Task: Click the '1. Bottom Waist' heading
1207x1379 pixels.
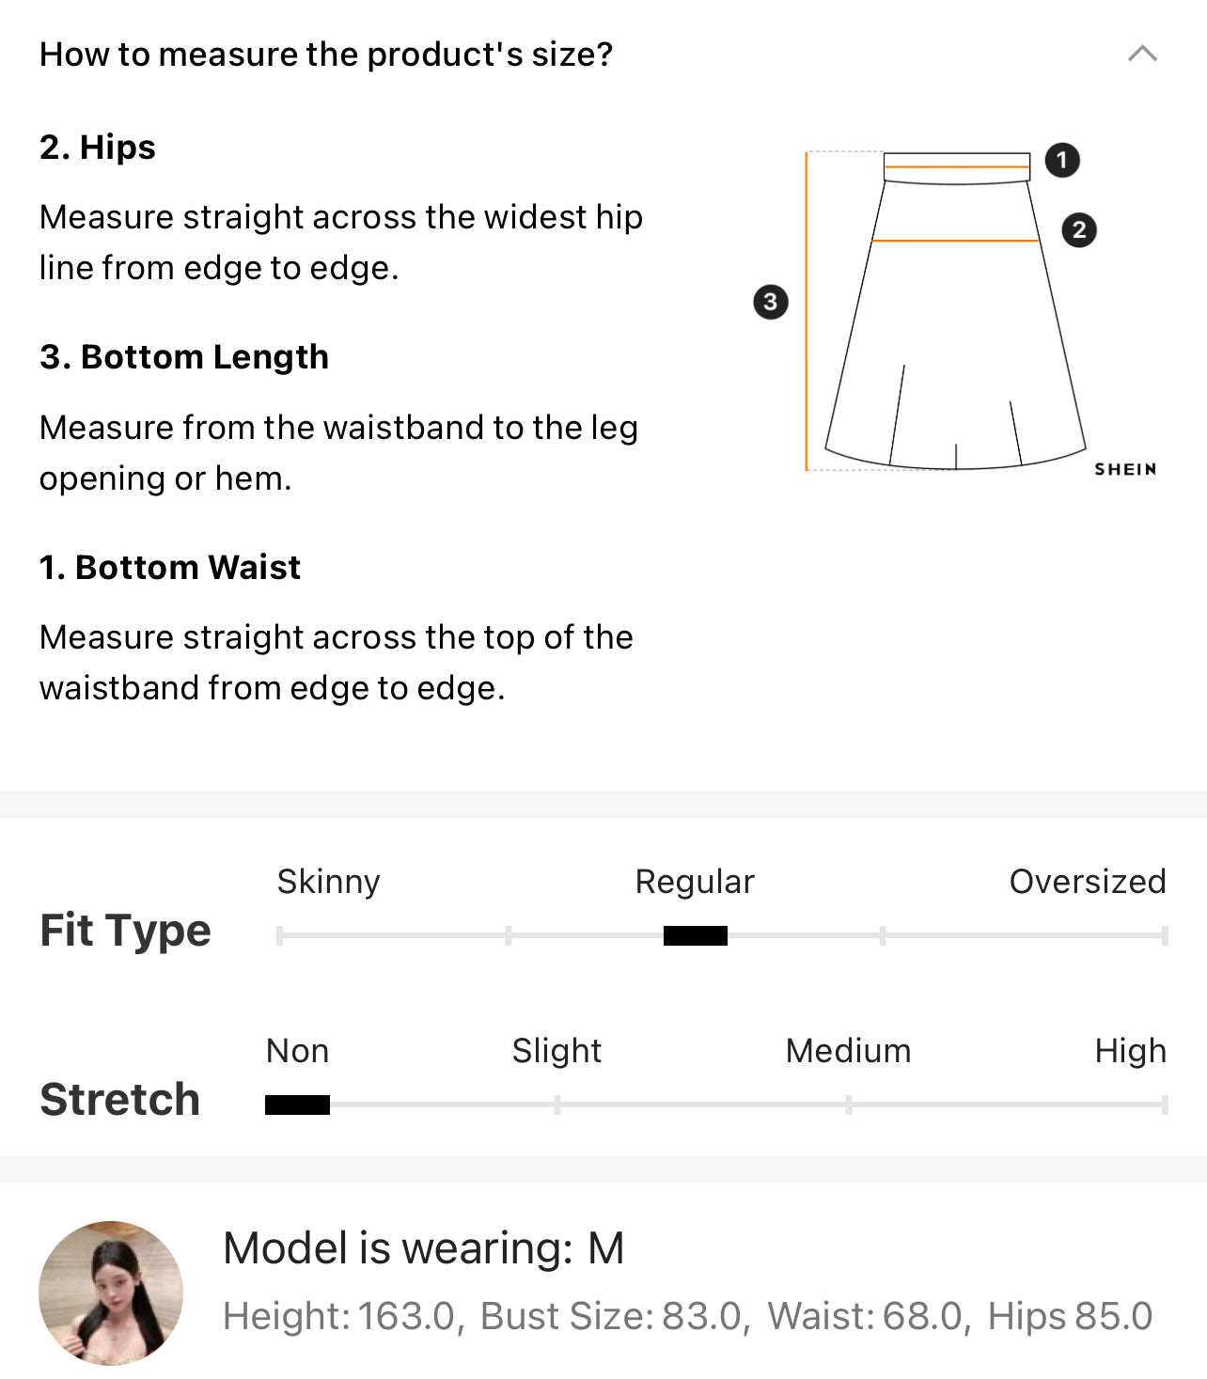Action: [170, 568]
